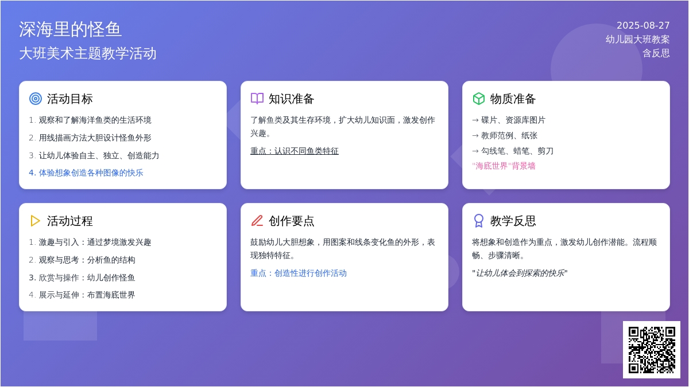Click step 激趣与引入：通过梦境激发兴趣
This screenshot has width=689, height=387.
[95, 242]
